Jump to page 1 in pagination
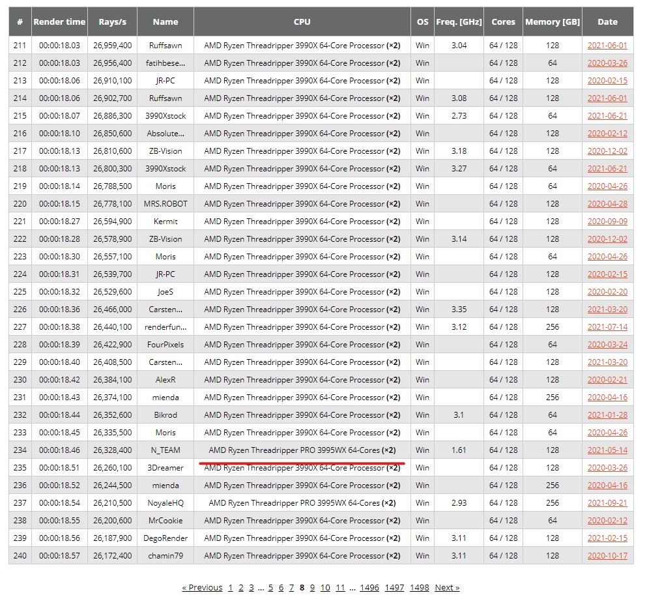 click(x=231, y=588)
